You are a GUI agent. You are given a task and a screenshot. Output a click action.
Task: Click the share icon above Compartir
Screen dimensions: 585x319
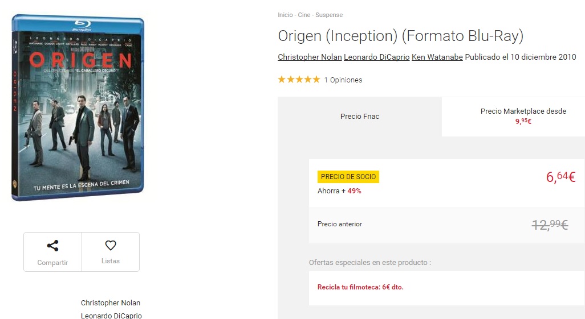[52, 246]
